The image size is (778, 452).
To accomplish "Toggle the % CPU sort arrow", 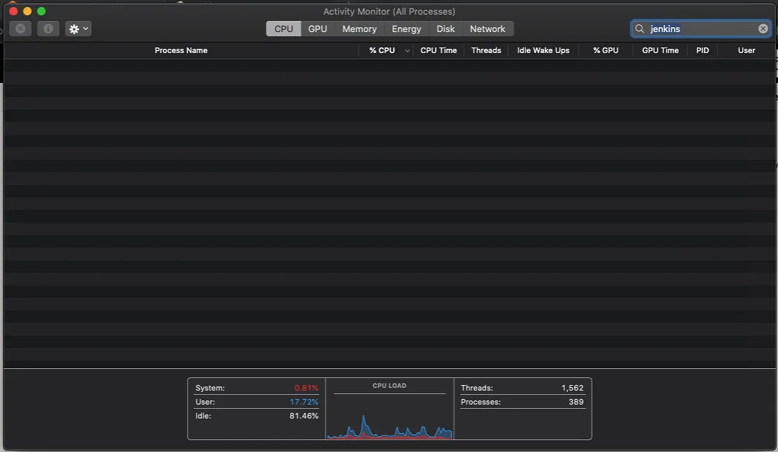I will click(407, 51).
